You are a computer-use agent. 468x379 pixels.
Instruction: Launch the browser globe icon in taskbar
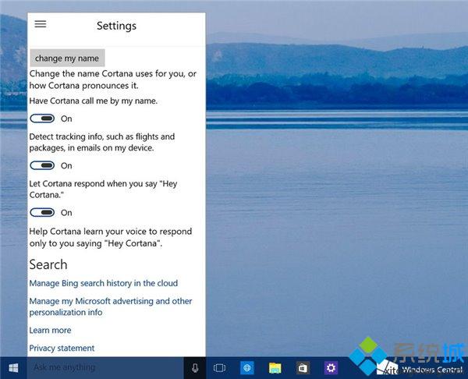247,368
